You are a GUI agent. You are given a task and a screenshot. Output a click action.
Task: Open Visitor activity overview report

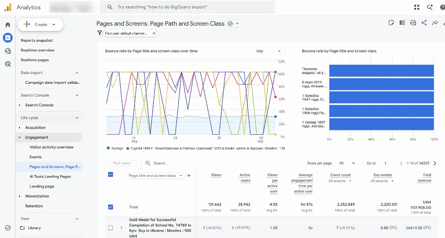(x=52, y=147)
